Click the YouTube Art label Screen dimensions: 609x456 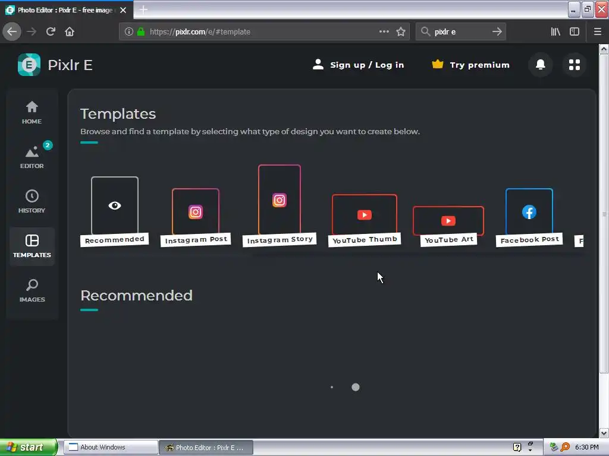tap(449, 240)
